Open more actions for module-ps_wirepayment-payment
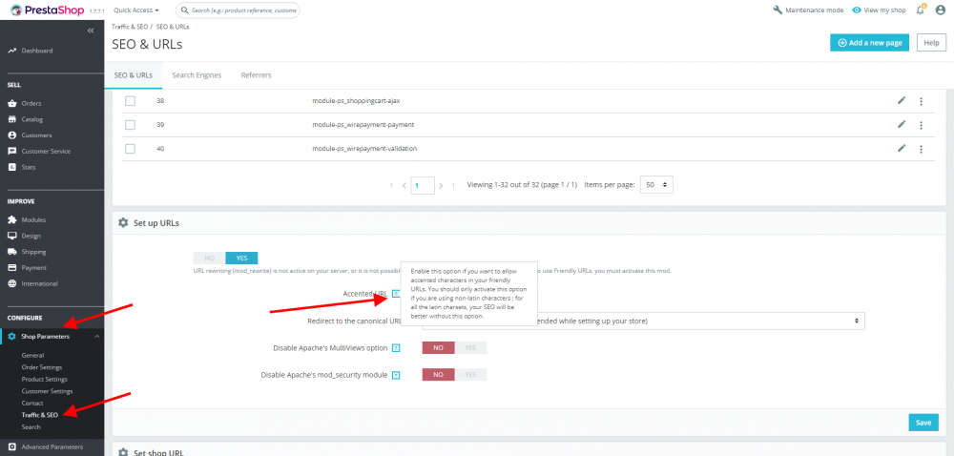The width and height of the screenshot is (954, 456). (922, 125)
